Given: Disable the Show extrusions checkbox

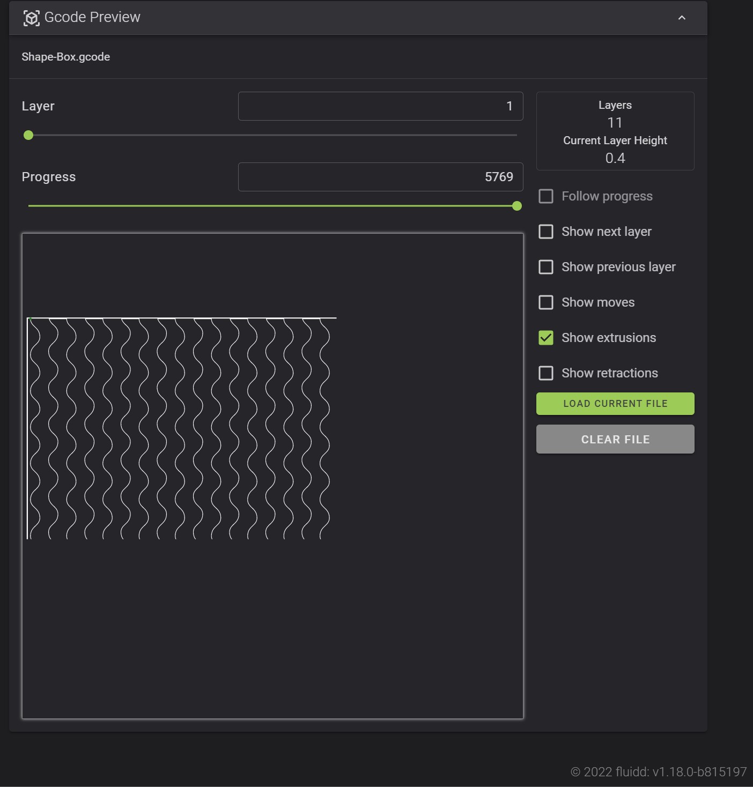Looking at the screenshot, I should pos(546,338).
